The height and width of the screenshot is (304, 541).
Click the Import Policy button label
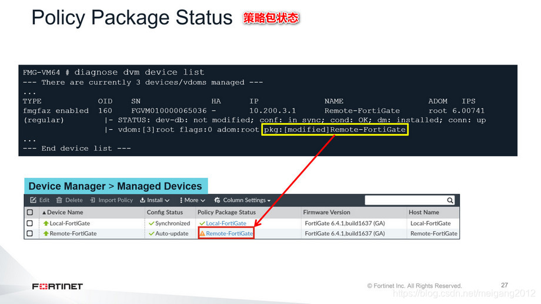click(x=116, y=200)
